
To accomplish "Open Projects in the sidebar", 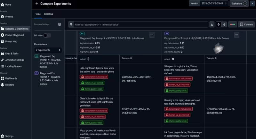I will pos(7,17).
